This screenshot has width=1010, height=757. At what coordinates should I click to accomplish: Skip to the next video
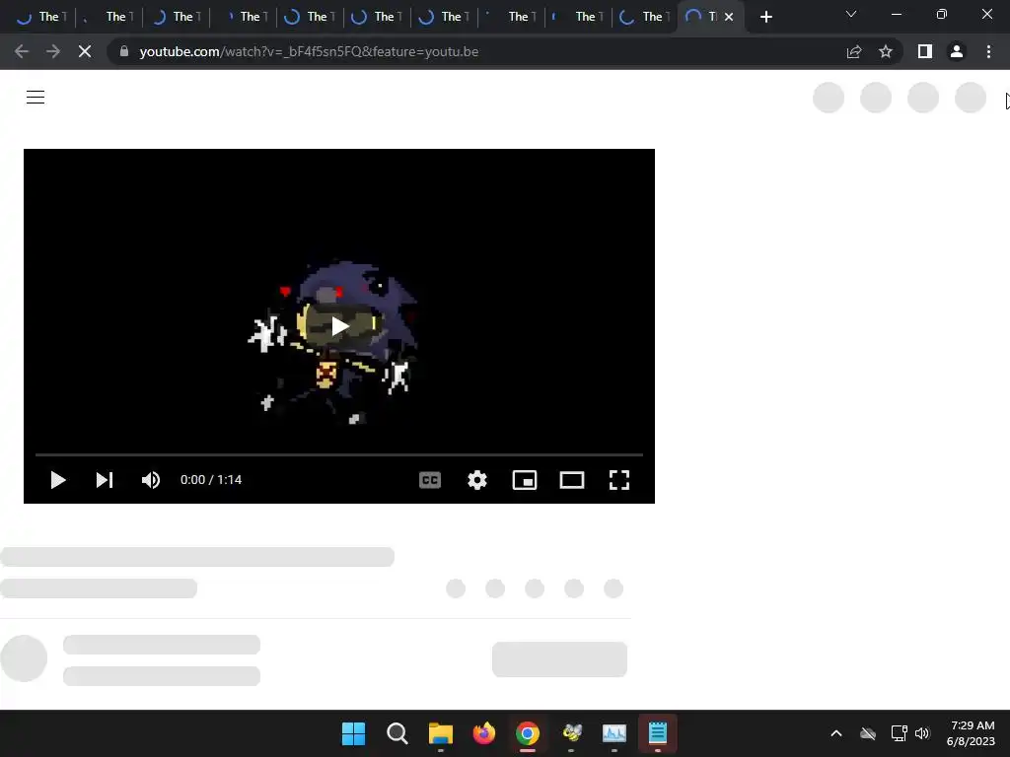tap(105, 480)
